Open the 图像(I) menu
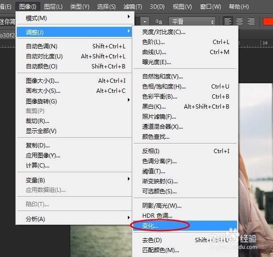 [28, 7]
